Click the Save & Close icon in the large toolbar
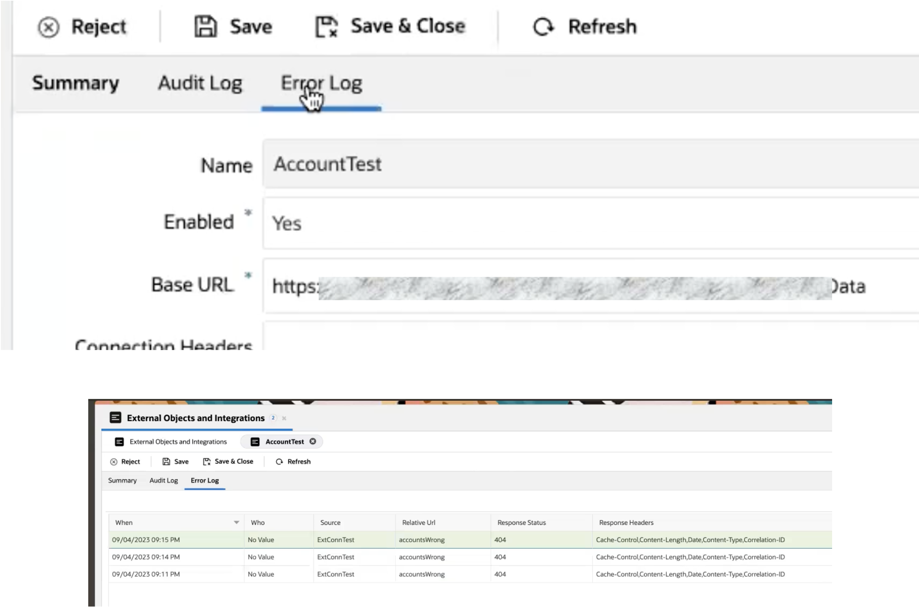Viewport: 919px width, 608px height. pyautogui.click(x=327, y=27)
